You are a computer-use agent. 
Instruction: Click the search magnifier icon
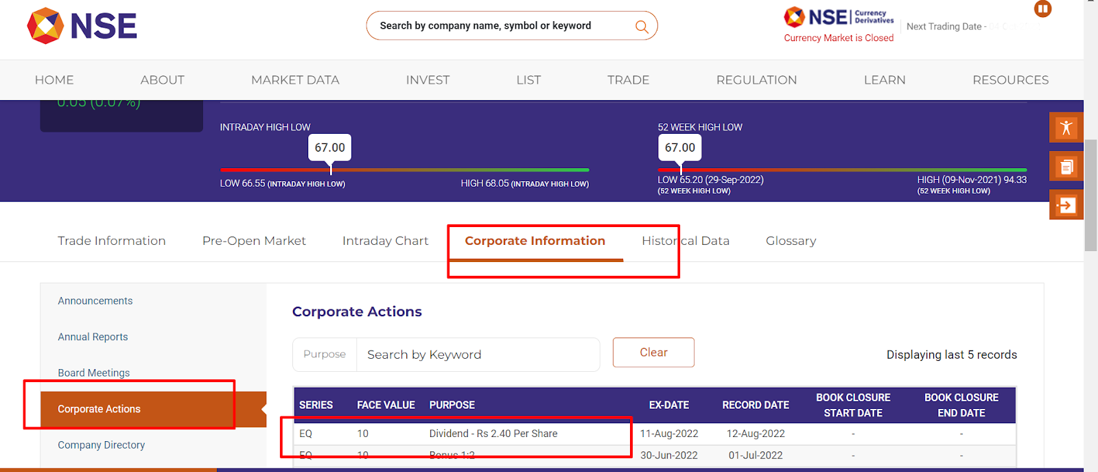(642, 26)
